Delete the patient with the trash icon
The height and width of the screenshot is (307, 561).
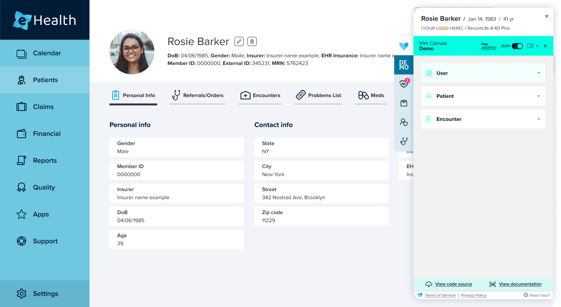pyautogui.click(x=252, y=41)
